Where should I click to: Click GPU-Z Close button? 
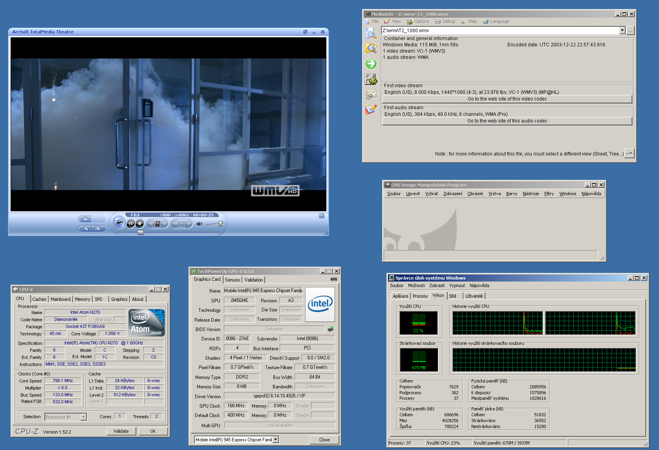click(x=324, y=440)
